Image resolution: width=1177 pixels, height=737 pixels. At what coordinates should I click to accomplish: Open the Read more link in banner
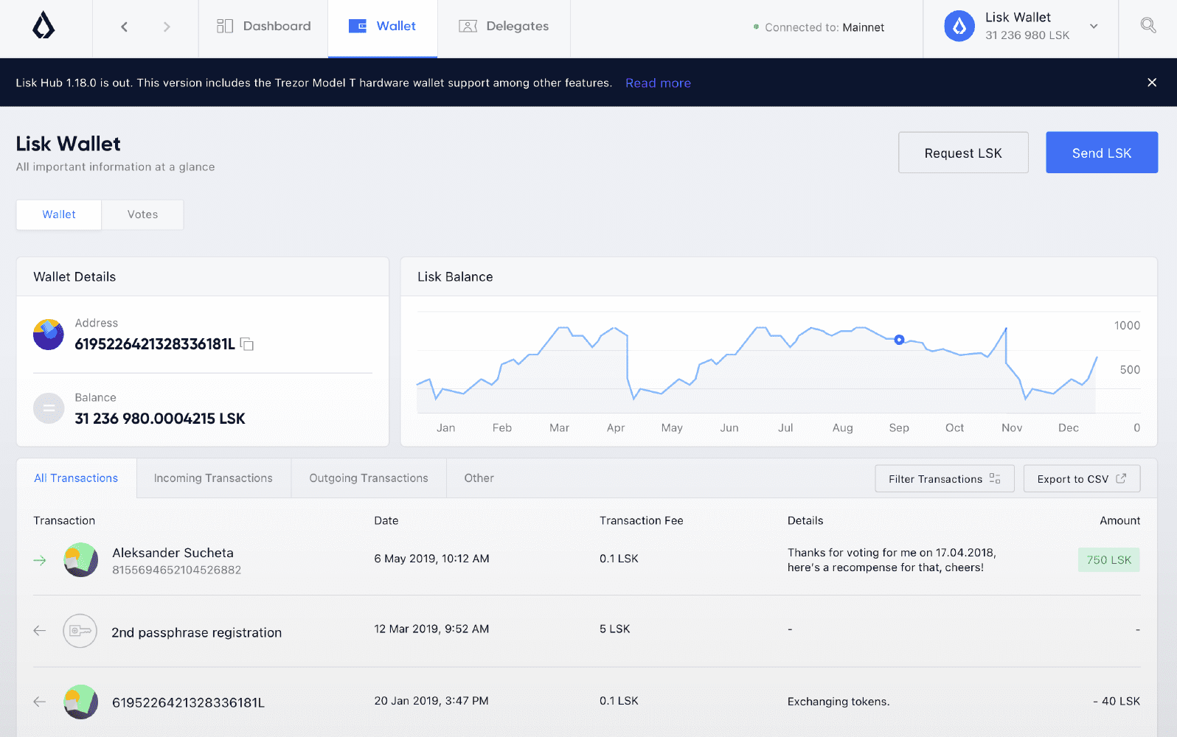point(658,83)
